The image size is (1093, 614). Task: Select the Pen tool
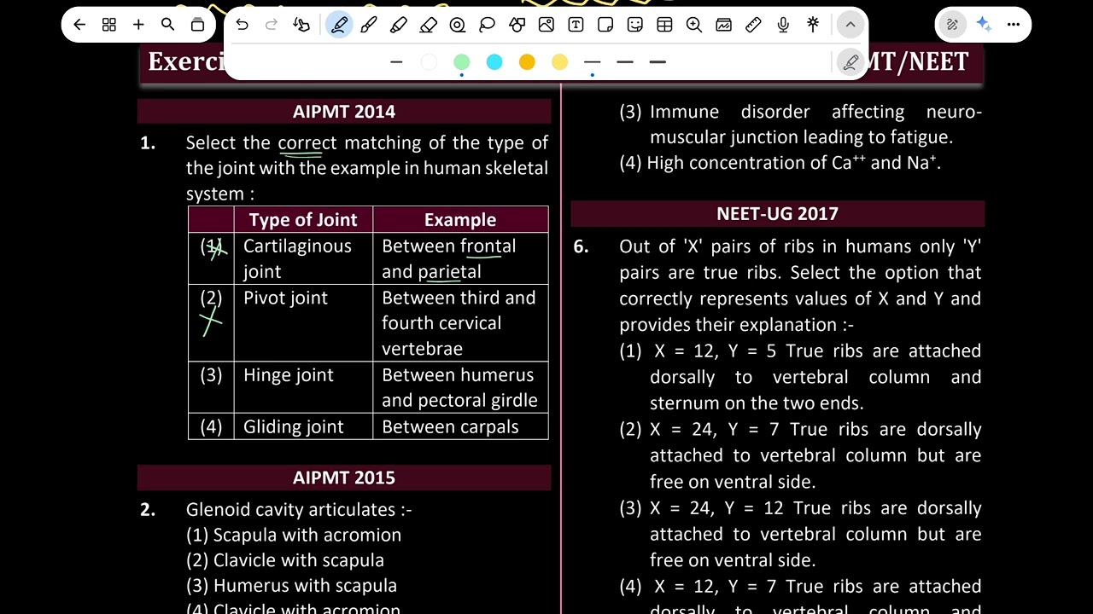click(339, 25)
